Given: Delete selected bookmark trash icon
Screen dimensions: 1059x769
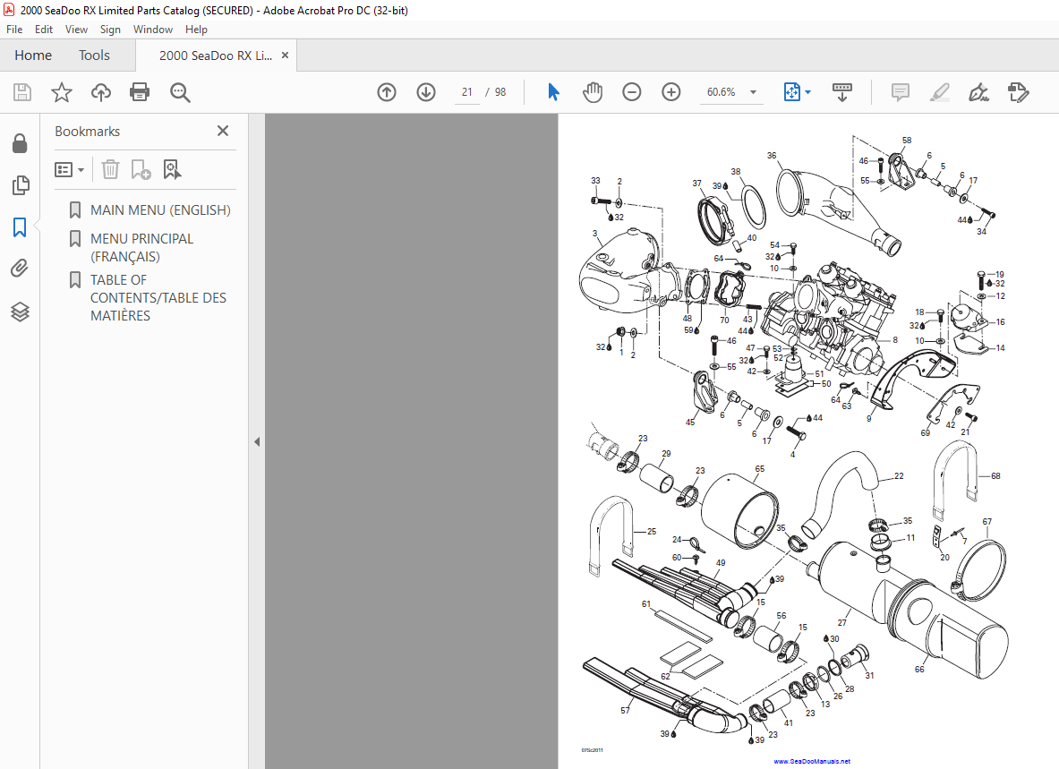Looking at the screenshot, I should (x=110, y=169).
